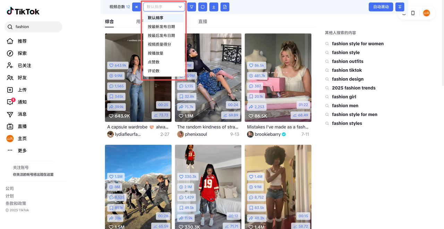Click the skip-to-end icon beside video count

click(x=137, y=7)
